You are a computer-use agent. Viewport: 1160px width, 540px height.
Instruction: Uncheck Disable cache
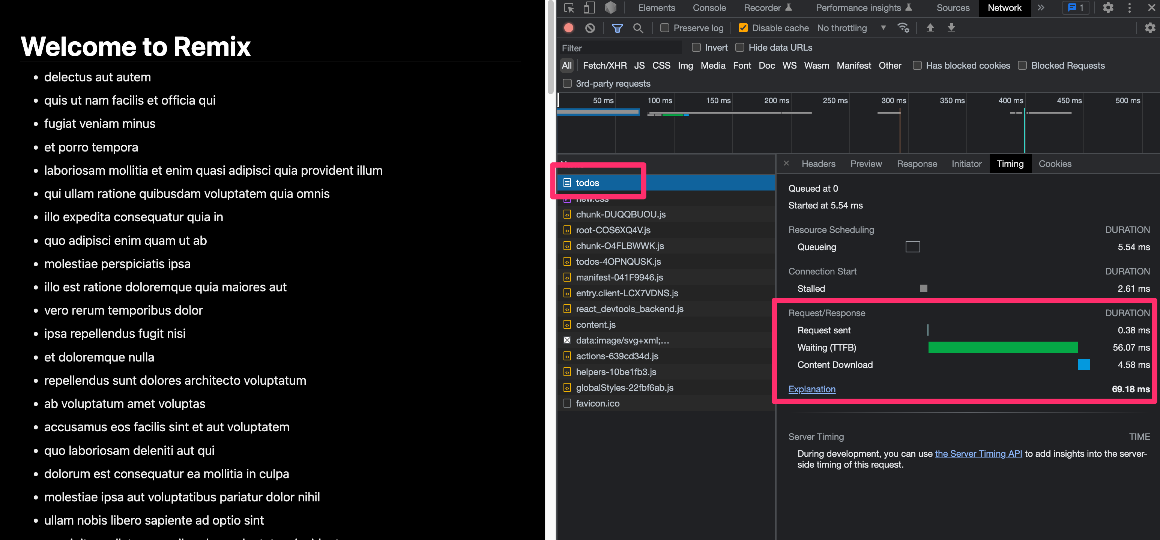743,28
